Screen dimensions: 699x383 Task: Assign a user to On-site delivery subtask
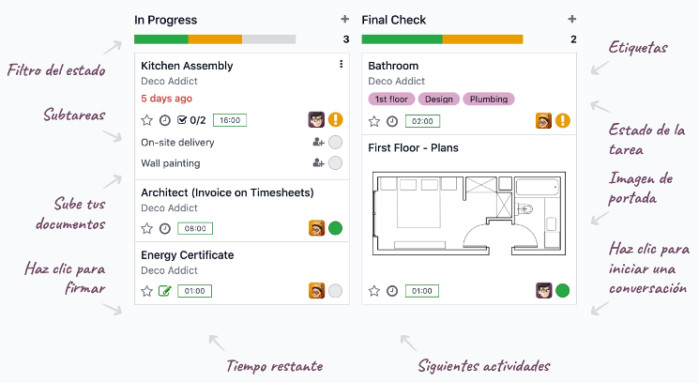[x=318, y=143]
